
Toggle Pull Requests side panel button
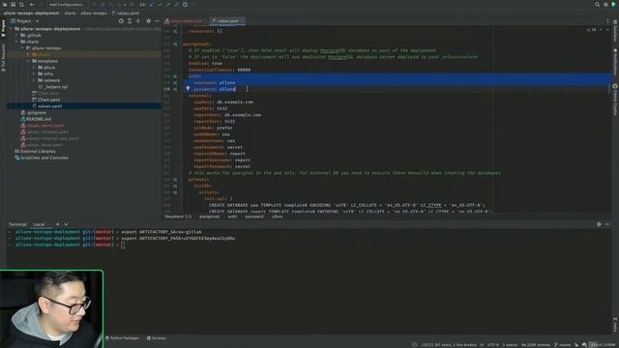pyautogui.click(x=3, y=58)
